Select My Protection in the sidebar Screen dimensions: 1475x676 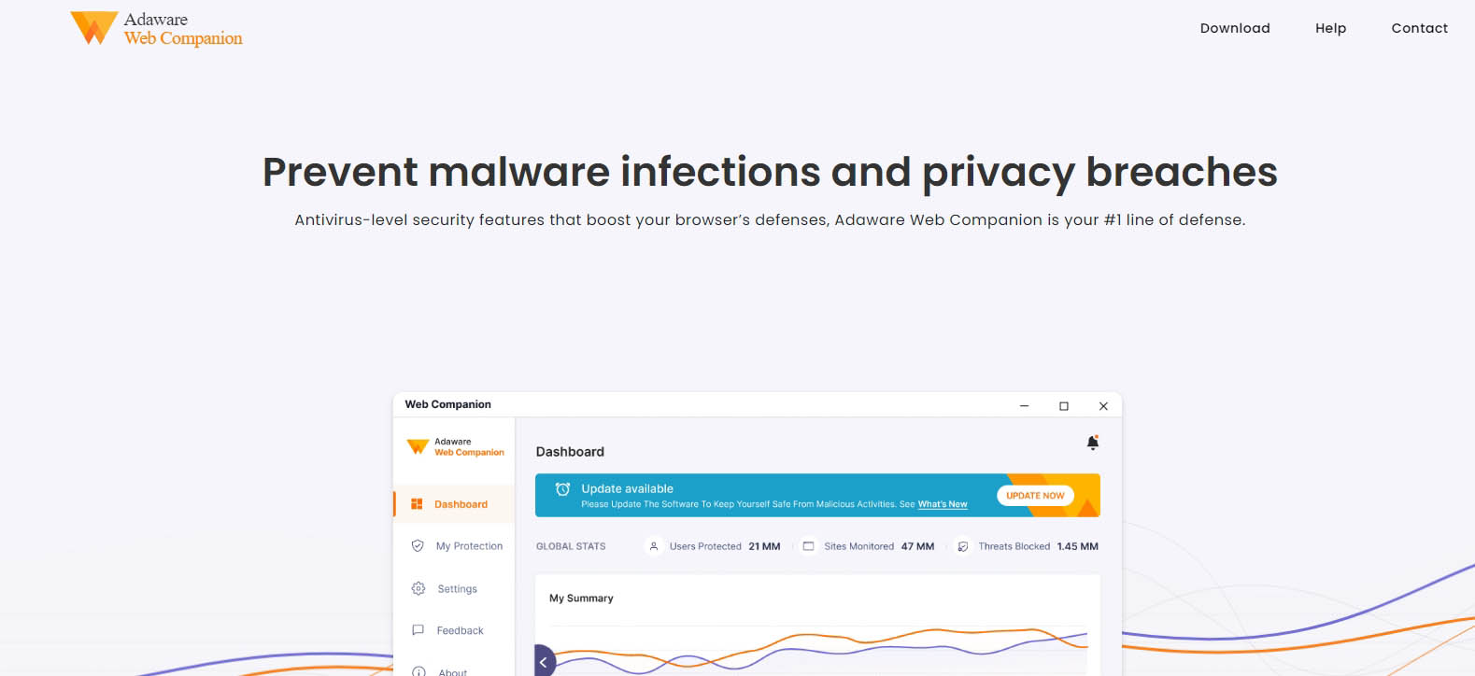(468, 546)
